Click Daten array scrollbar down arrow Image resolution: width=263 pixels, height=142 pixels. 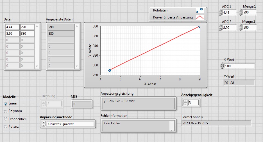tap(37, 66)
